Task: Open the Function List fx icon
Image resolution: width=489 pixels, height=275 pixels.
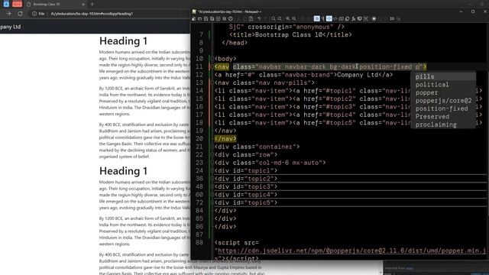Action: pos(353,18)
